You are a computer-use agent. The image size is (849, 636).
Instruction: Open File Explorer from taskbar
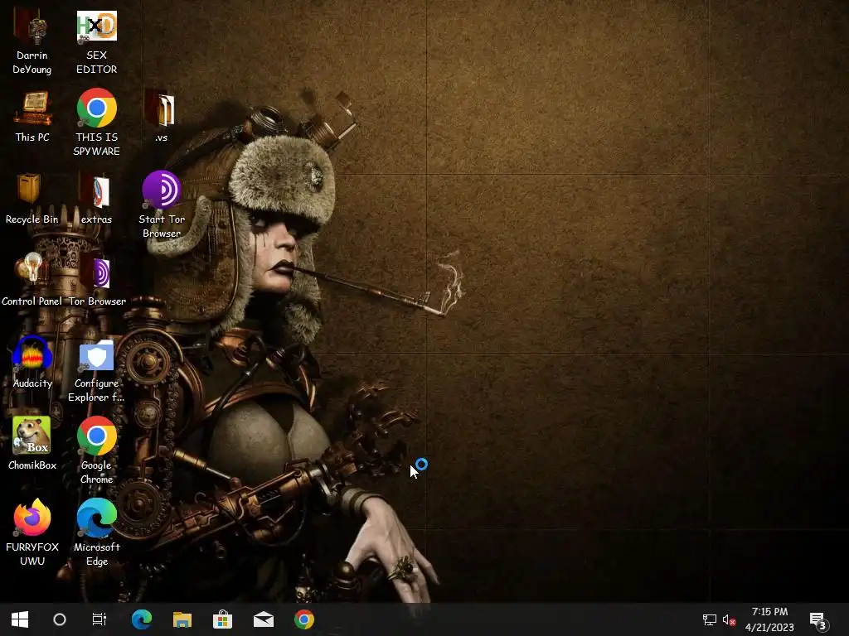182,619
